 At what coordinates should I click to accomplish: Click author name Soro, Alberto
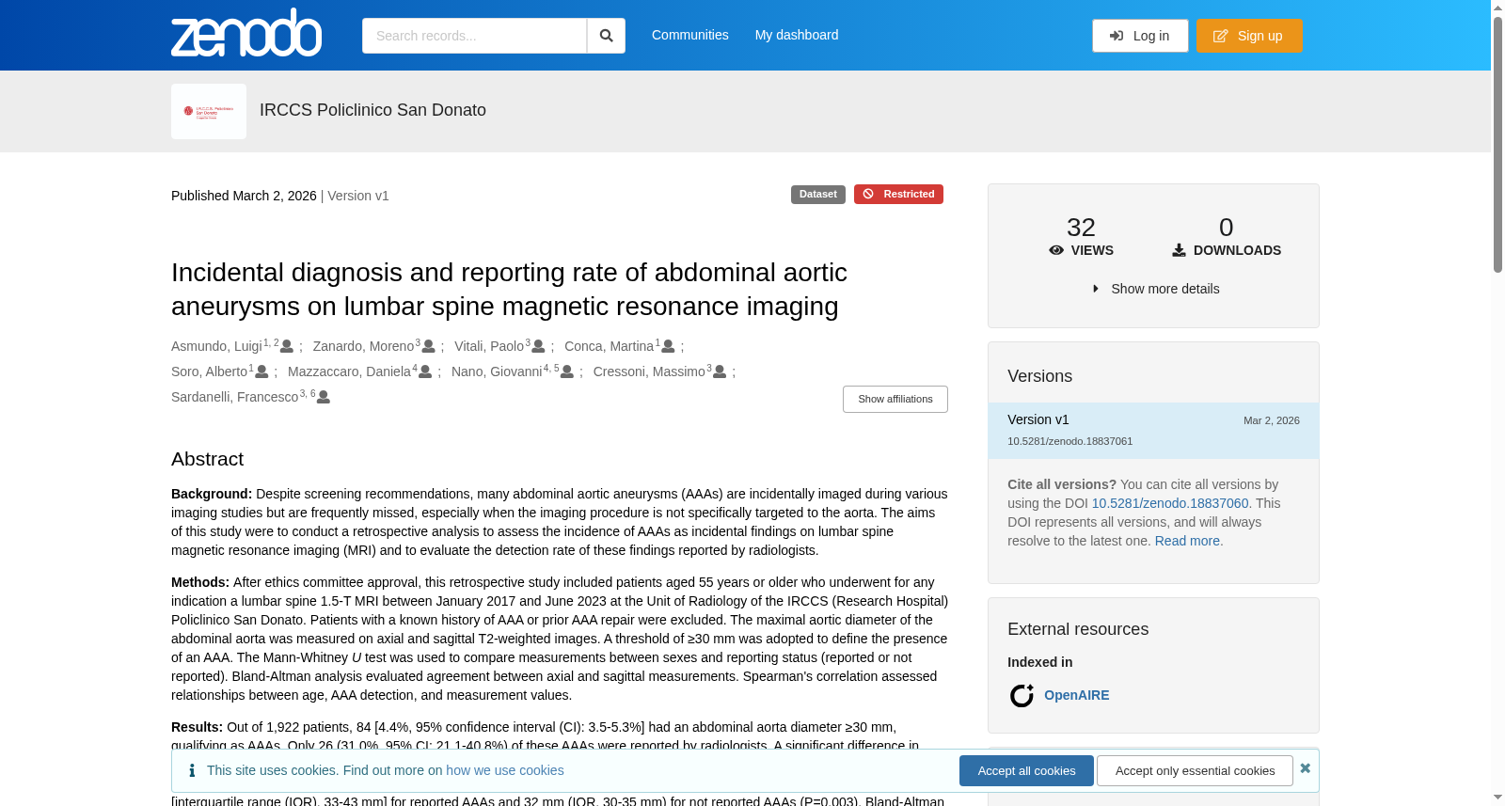(x=209, y=371)
